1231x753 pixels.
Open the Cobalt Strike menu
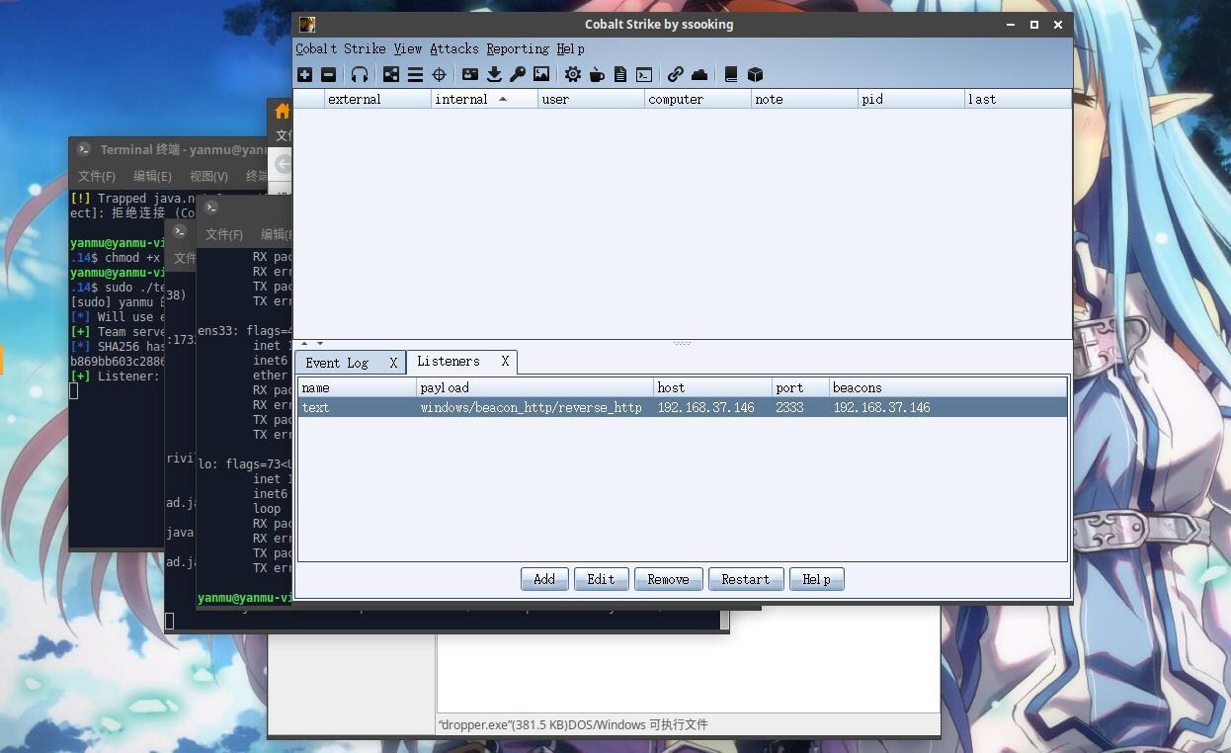click(341, 48)
